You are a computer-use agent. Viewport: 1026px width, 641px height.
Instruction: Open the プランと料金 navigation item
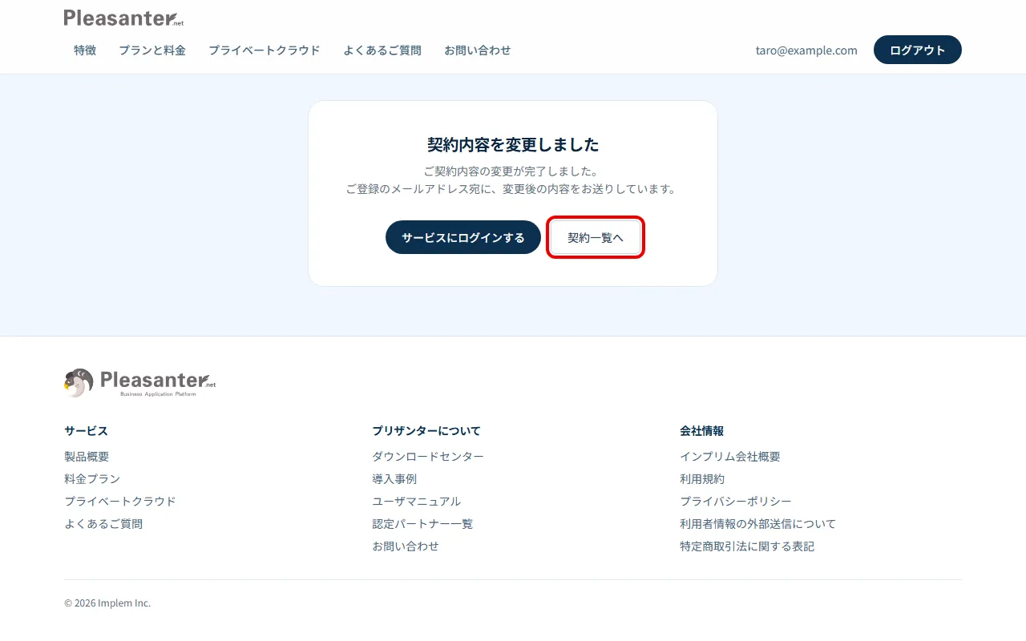point(152,50)
